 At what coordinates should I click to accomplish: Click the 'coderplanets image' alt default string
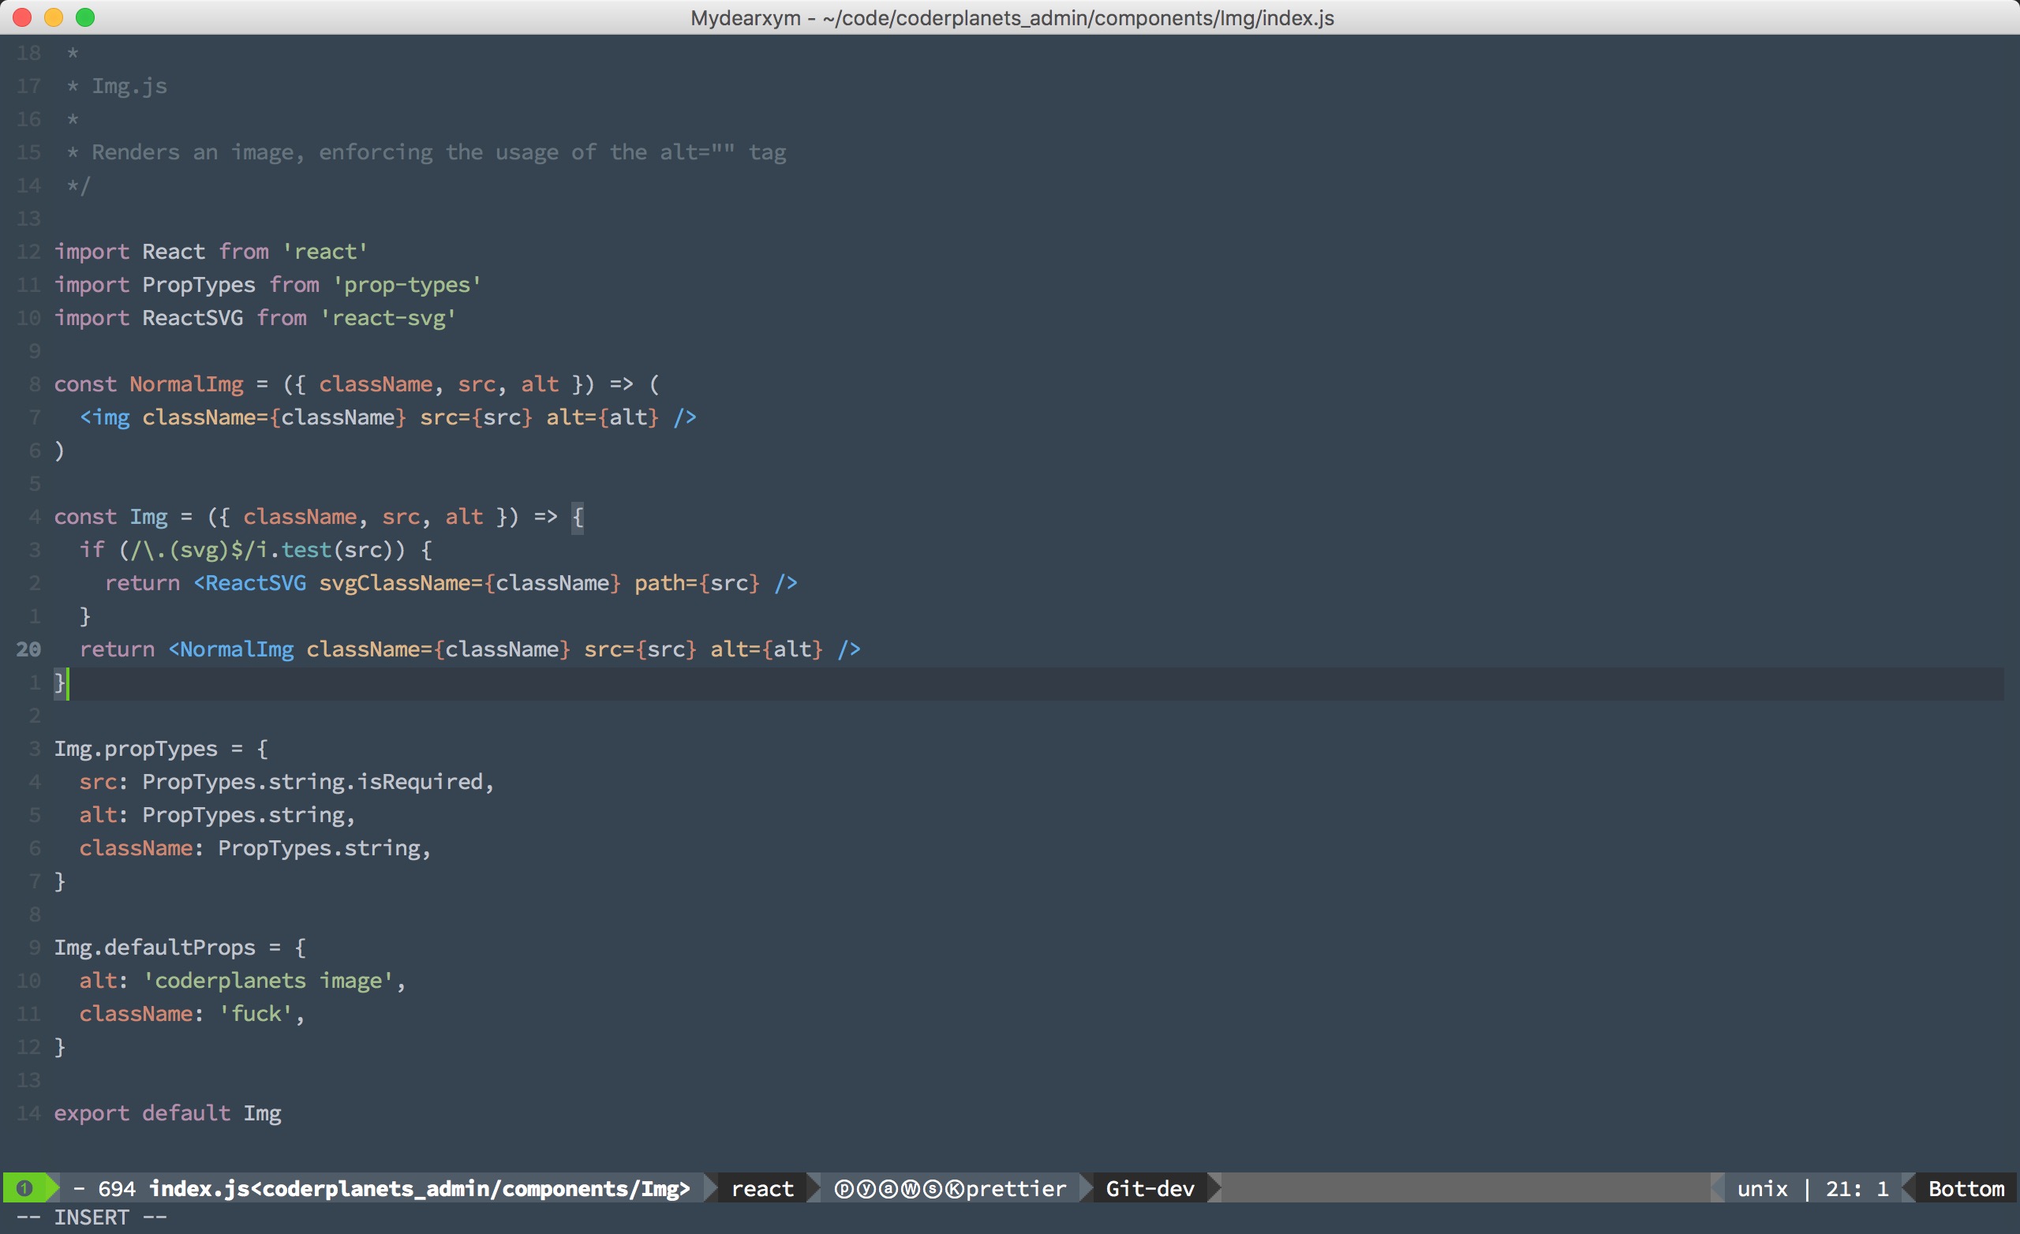[x=268, y=981]
